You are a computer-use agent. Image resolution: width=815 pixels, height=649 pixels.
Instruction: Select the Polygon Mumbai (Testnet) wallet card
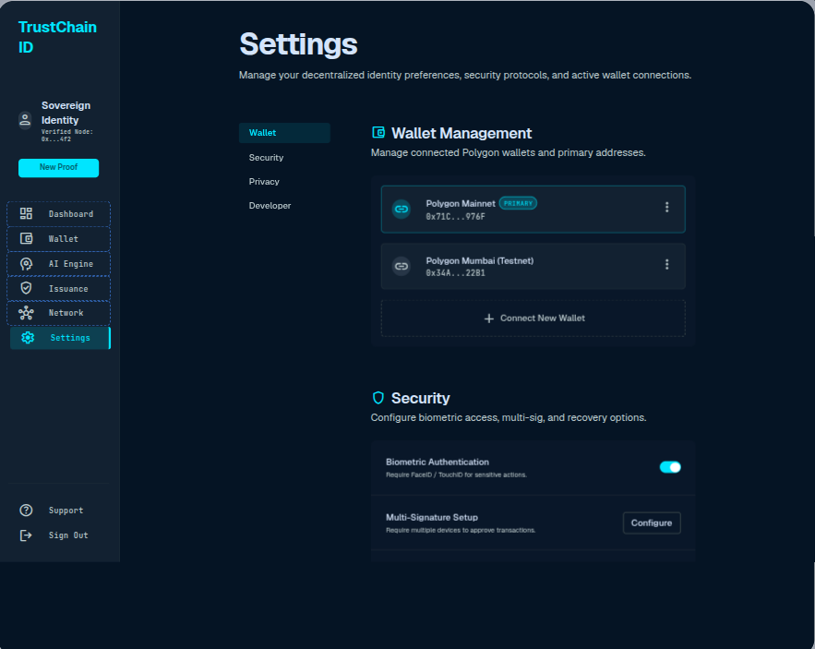tap(533, 266)
